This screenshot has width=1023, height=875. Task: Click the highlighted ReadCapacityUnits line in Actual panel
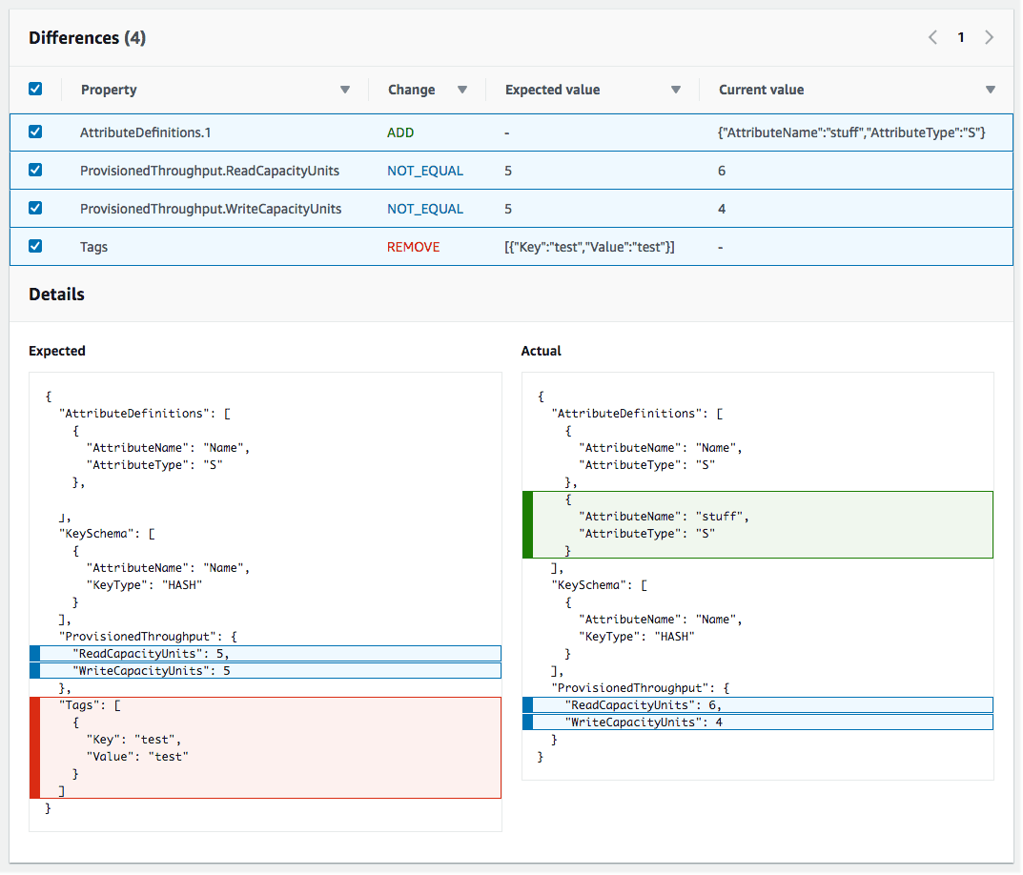pos(758,704)
